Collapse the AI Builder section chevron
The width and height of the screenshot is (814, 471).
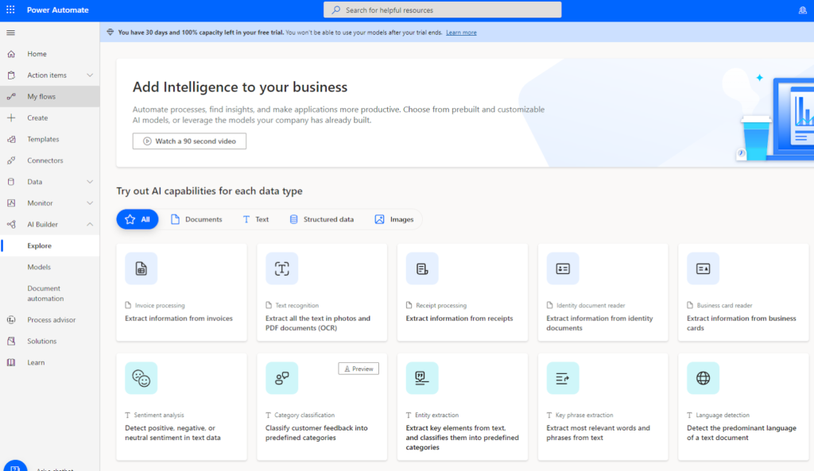coord(90,224)
